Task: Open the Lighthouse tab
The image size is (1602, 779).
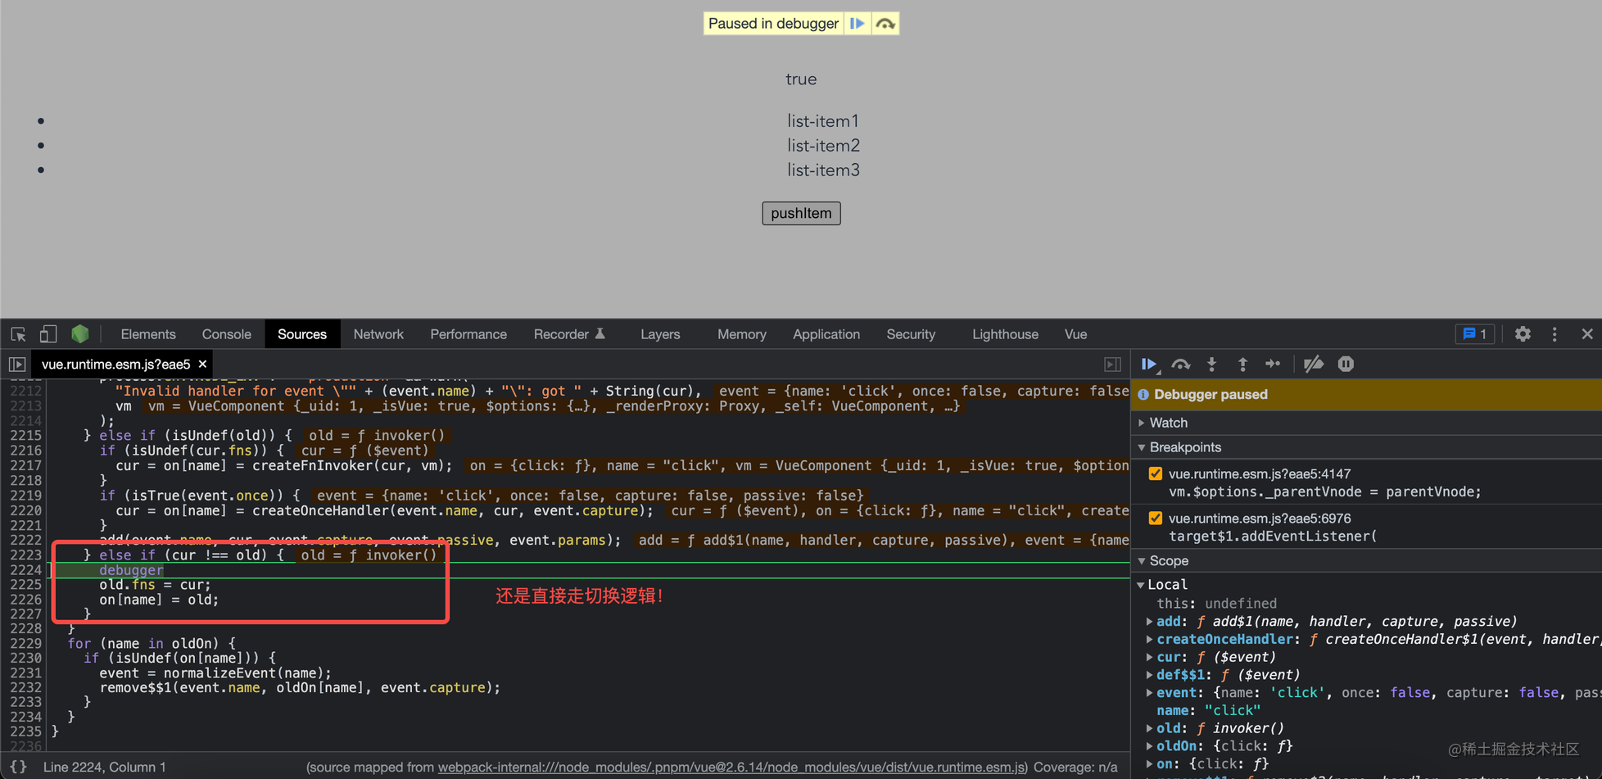Action: click(1005, 334)
